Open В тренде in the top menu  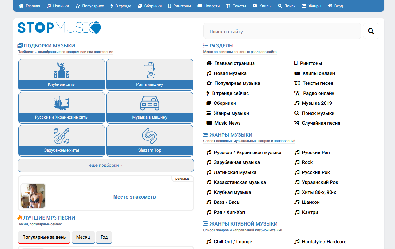pyautogui.click(x=121, y=6)
